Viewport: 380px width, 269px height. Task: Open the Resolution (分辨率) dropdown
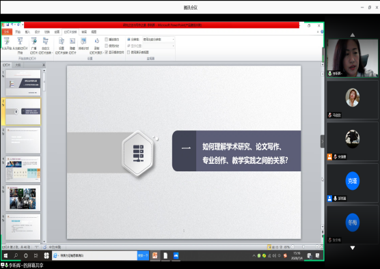pyautogui.click(x=159, y=39)
